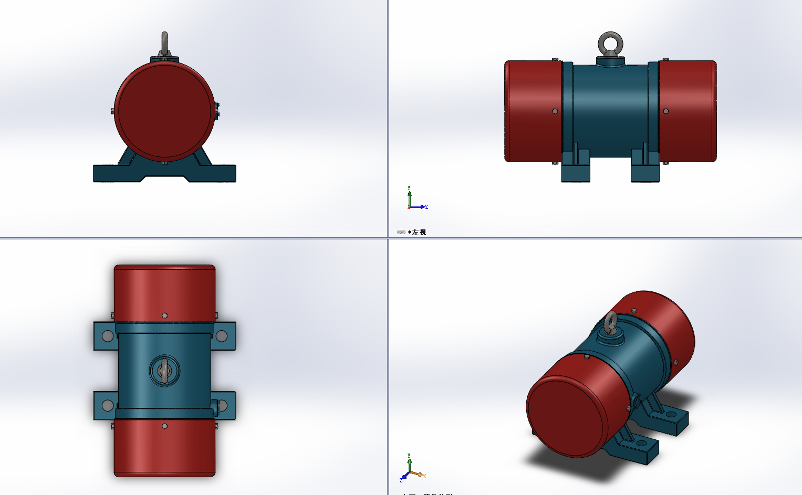Click lower-left mounting hole in top view
Viewport: 802px width, 495px height.
point(108,405)
